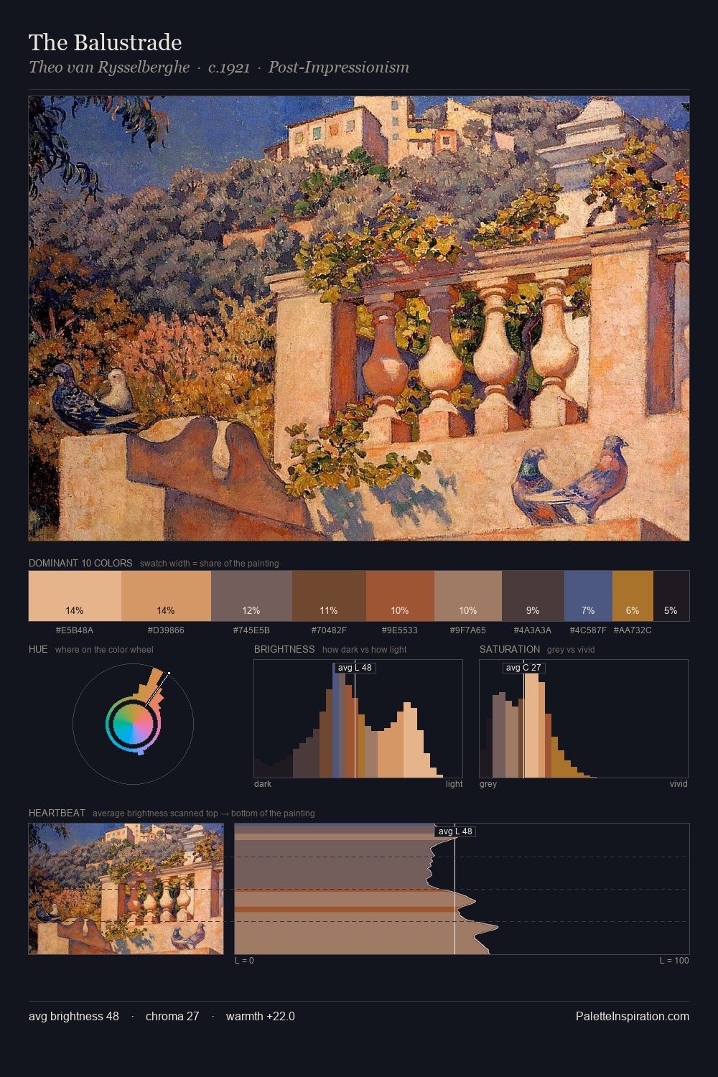Click the hex code #AA732C text
The height and width of the screenshot is (1077, 718).
click(x=633, y=630)
